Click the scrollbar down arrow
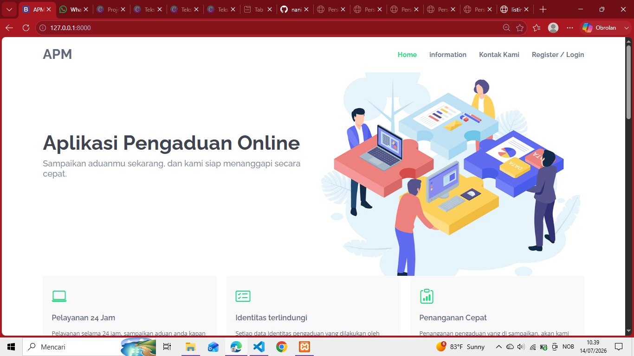This screenshot has width=634, height=356. 629,331
